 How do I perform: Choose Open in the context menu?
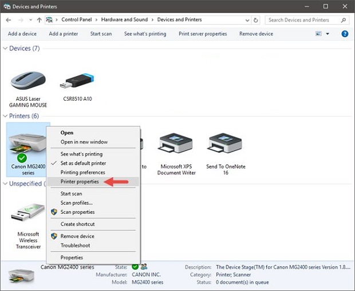tap(93, 133)
